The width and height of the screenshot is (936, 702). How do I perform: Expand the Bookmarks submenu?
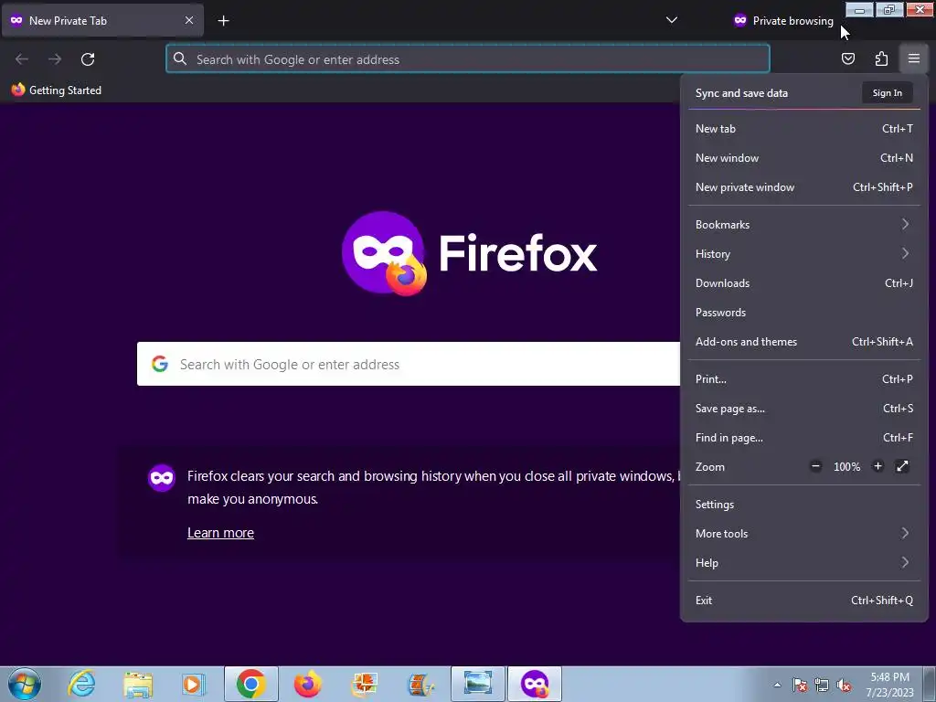point(804,225)
